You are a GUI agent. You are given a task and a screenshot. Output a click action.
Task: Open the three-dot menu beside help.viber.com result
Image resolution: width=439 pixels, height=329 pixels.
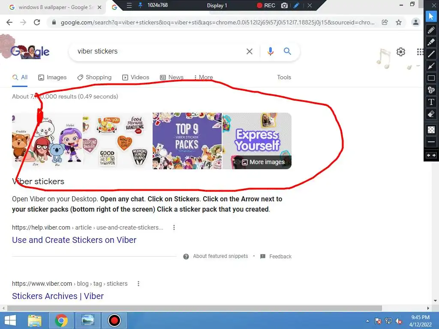click(174, 227)
